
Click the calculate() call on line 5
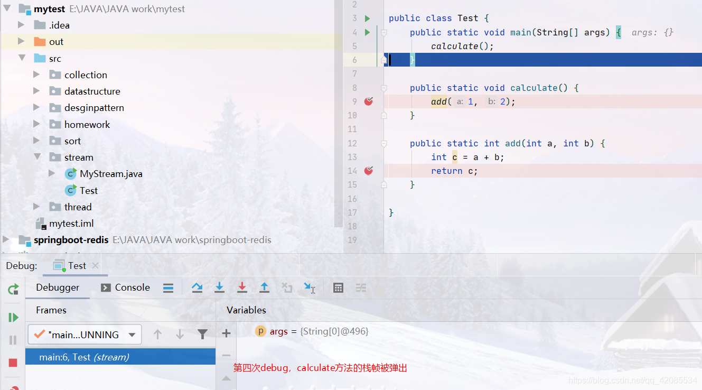pyautogui.click(x=462, y=46)
